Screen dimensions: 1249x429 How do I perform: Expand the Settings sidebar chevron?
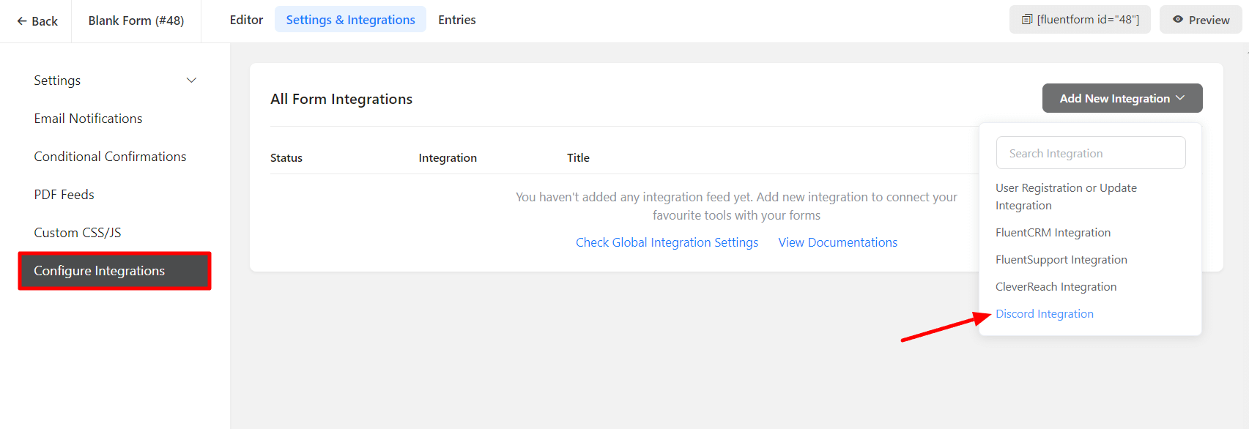191,81
